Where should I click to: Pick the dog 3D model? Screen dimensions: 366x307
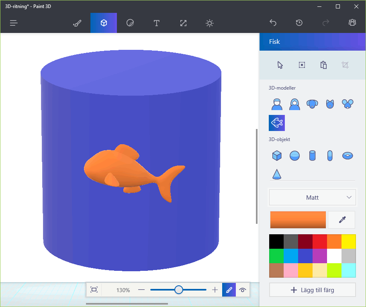[312, 104]
